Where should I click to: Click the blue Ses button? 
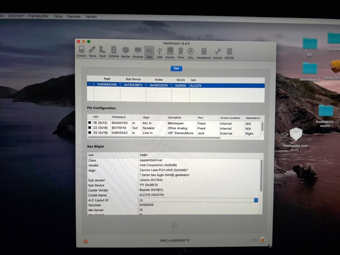pyautogui.click(x=176, y=68)
